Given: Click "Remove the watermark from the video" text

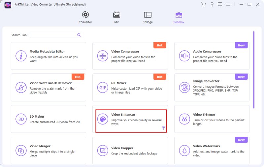Looking at the screenshot, I should click(52, 90).
